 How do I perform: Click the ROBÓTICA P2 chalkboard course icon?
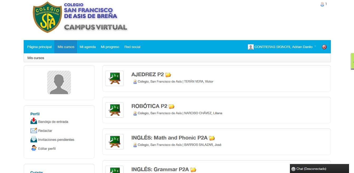tap(114, 110)
